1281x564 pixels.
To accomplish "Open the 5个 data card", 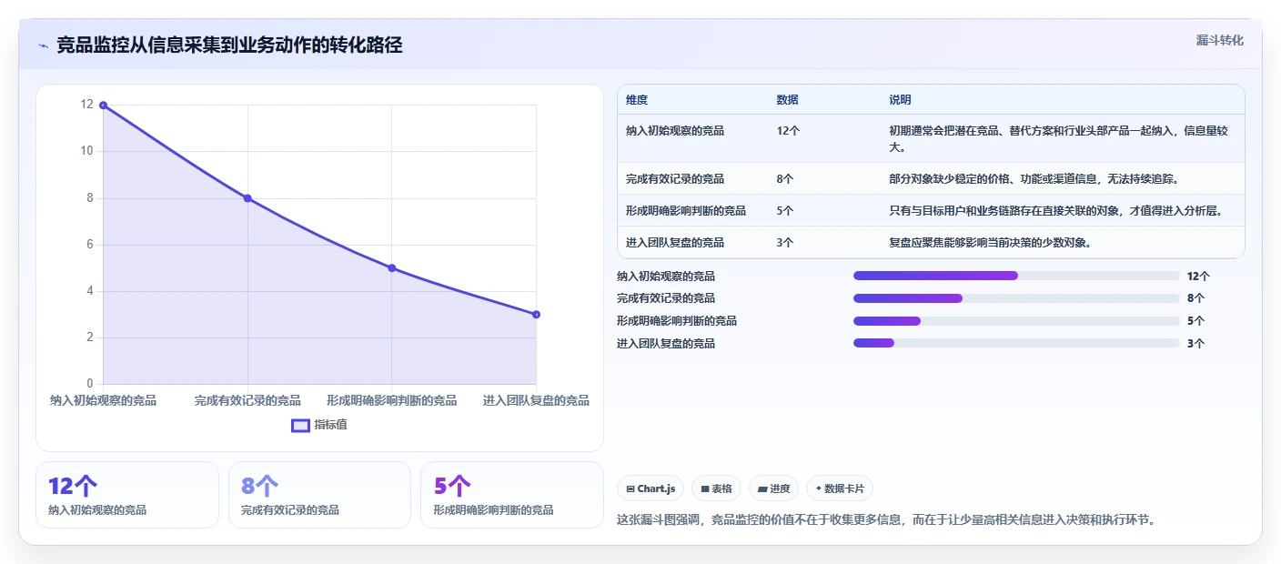I will pos(512,495).
